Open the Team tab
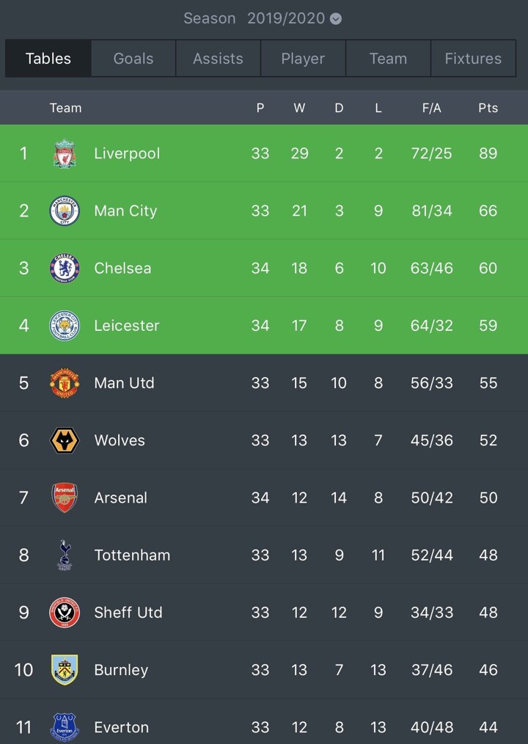The image size is (528, 744). 388,59
